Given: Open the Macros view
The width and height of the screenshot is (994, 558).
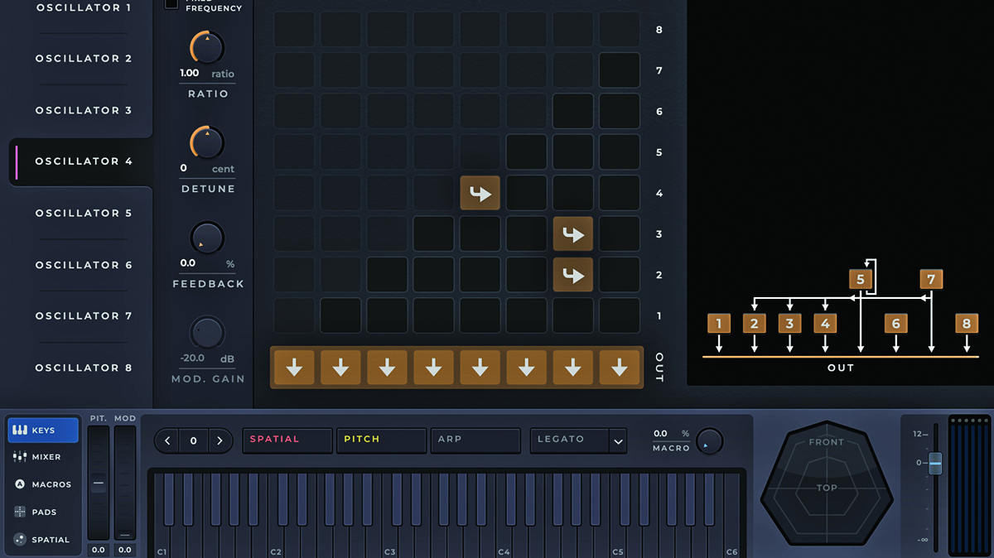Looking at the screenshot, I should [x=43, y=484].
